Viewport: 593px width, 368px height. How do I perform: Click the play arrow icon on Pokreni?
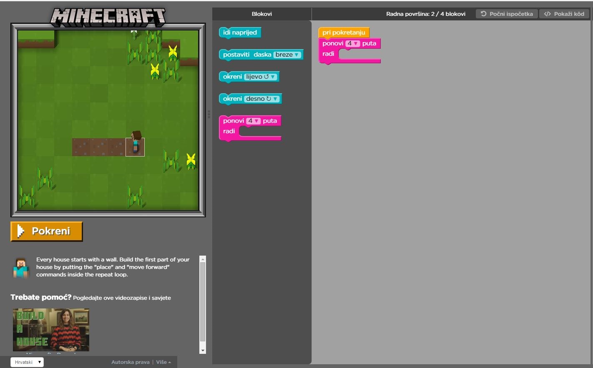20,231
